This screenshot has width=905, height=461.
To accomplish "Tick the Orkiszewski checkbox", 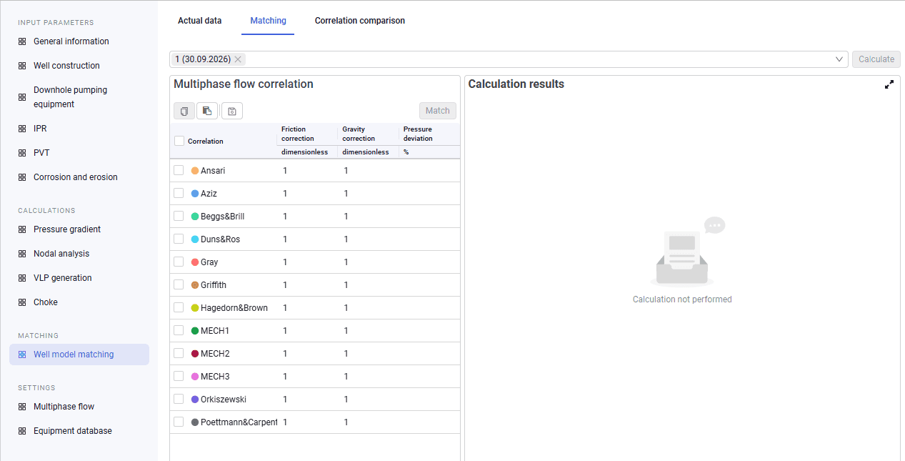I will point(179,399).
